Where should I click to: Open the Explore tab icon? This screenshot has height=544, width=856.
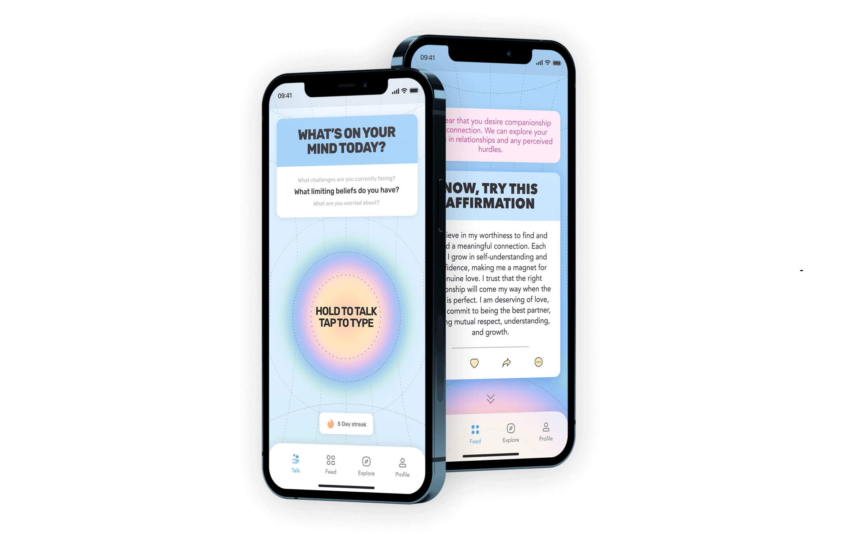coord(366,462)
